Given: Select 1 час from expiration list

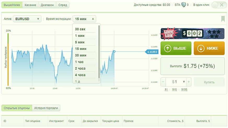Looking at the screenshot, I should coord(80,62).
